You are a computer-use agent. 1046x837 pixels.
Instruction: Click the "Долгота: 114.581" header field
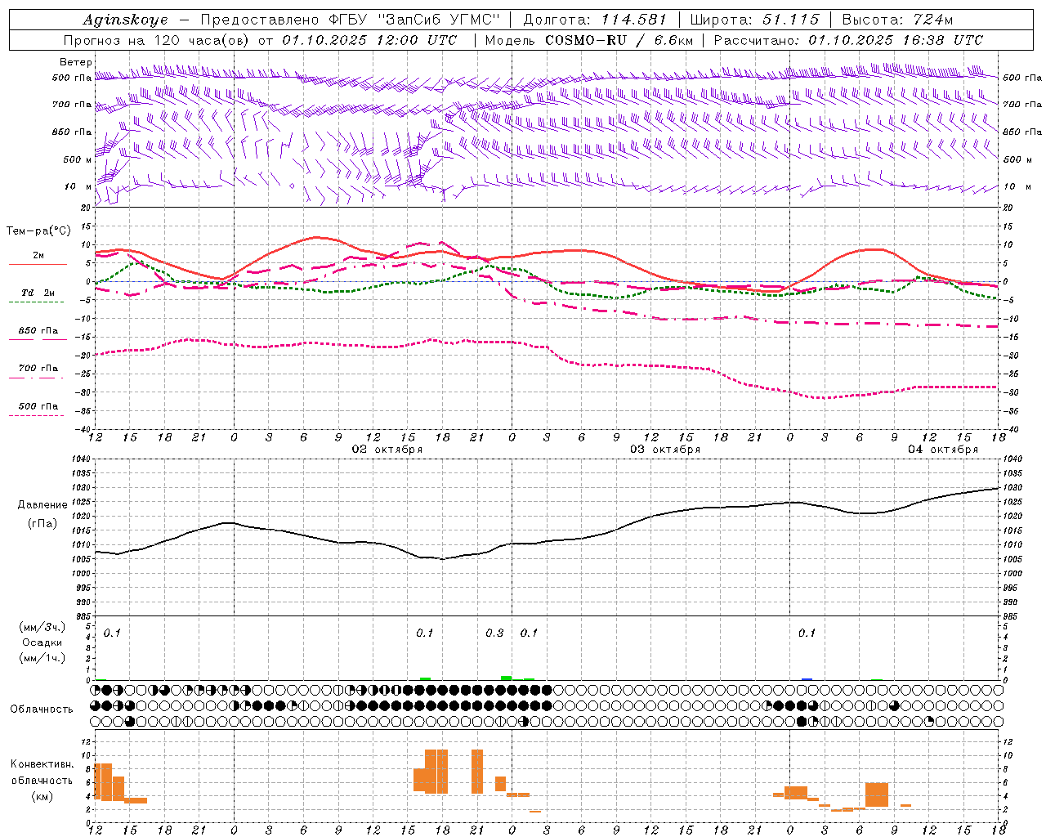tap(595, 20)
